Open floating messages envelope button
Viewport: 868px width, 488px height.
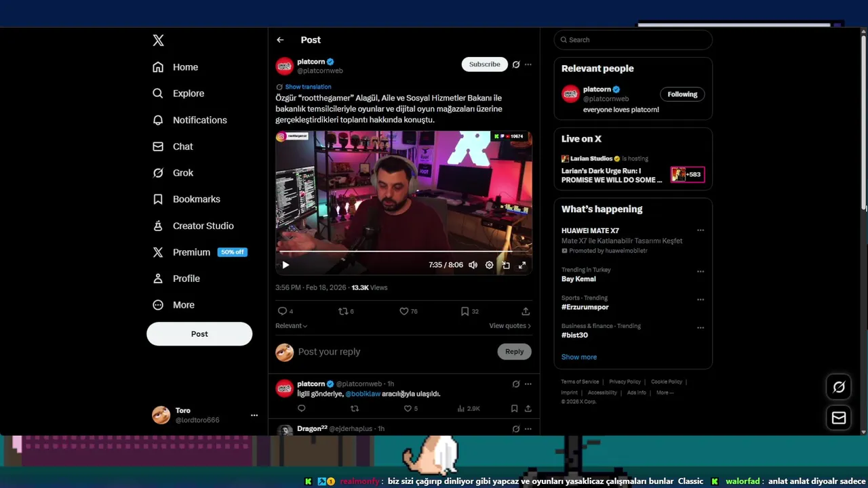(839, 418)
